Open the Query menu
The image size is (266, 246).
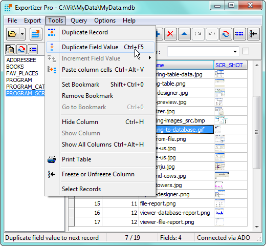point(79,20)
